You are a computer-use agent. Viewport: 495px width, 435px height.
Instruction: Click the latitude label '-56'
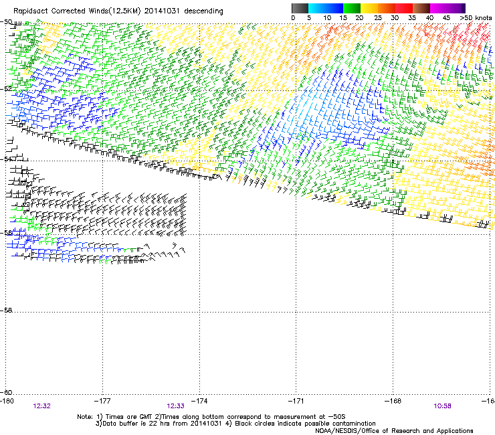point(6,232)
